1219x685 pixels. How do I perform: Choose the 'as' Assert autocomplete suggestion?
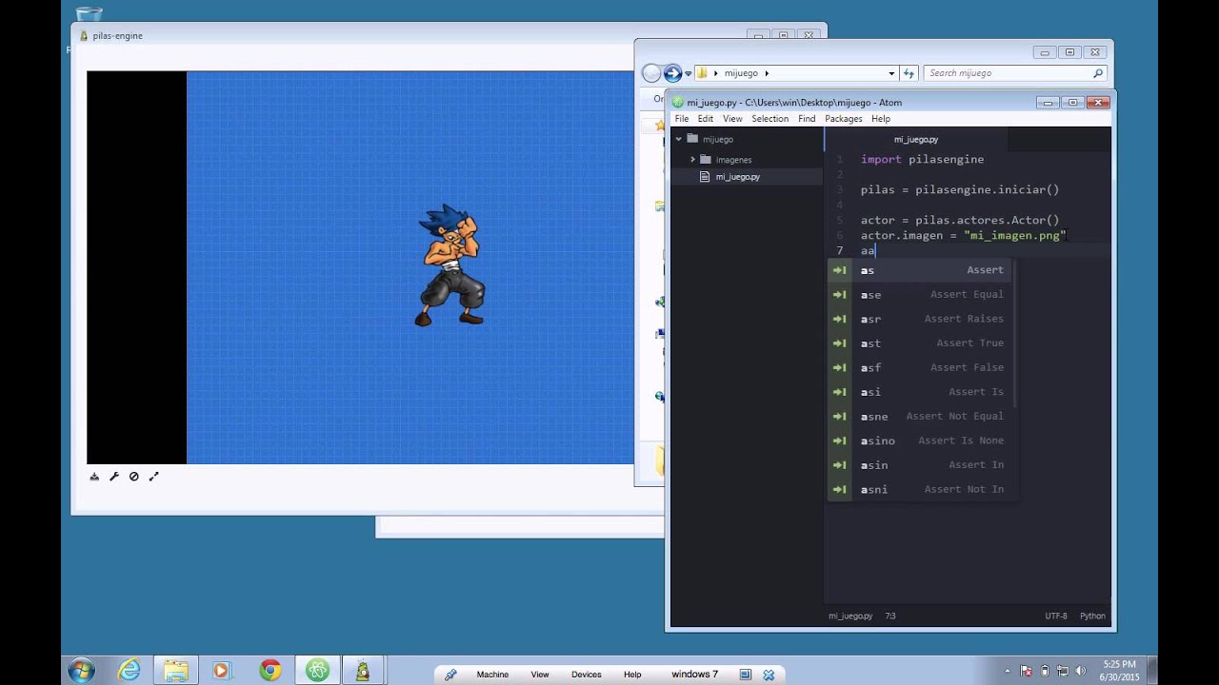921,270
